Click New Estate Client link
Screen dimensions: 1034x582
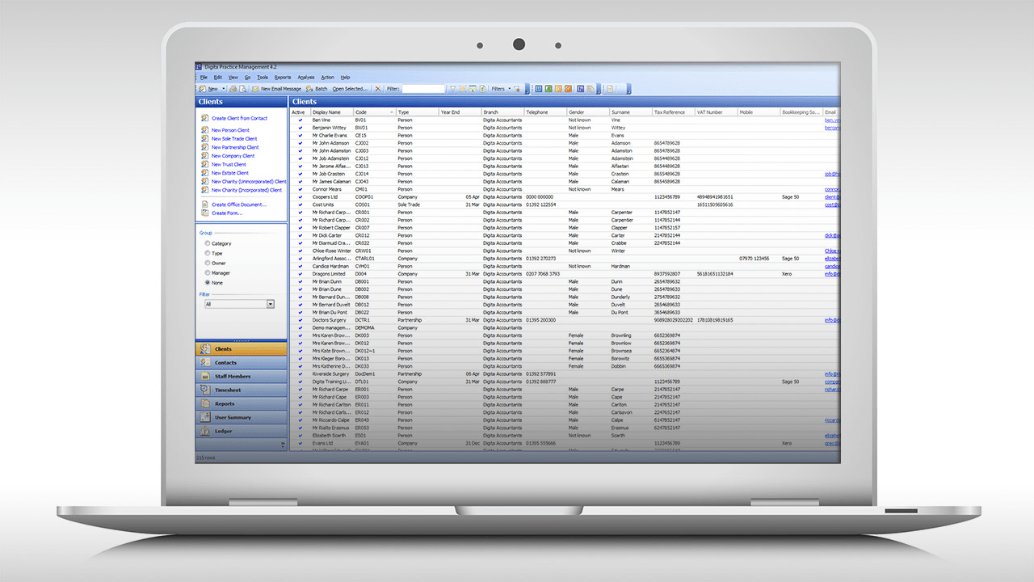click(230, 173)
